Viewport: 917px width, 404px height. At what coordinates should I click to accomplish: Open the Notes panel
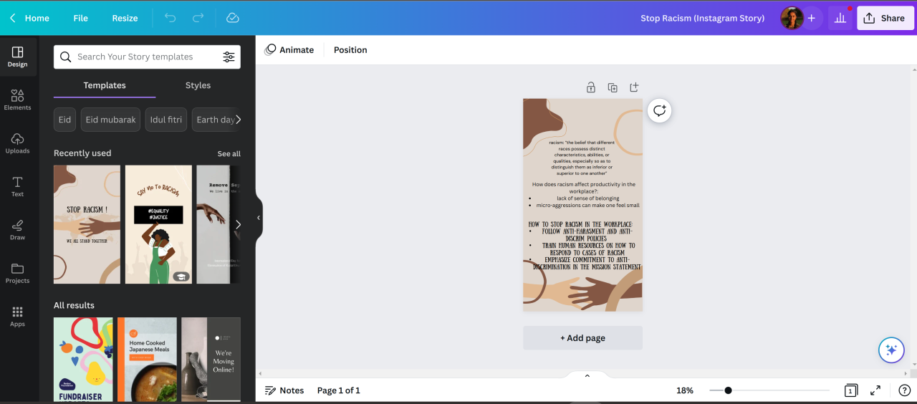pyautogui.click(x=284, y=390)
